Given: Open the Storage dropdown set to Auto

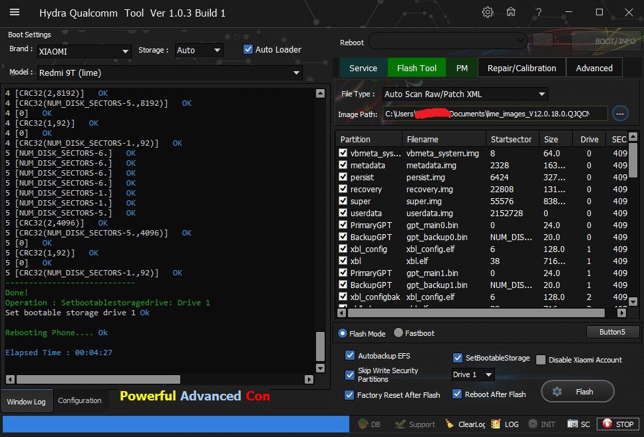Looking at the screenshot, I should click(x=199, y=50).
